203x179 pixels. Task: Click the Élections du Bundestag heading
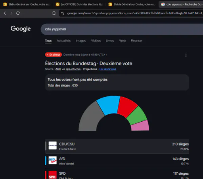pyautogui.click(x=88, y=64)
